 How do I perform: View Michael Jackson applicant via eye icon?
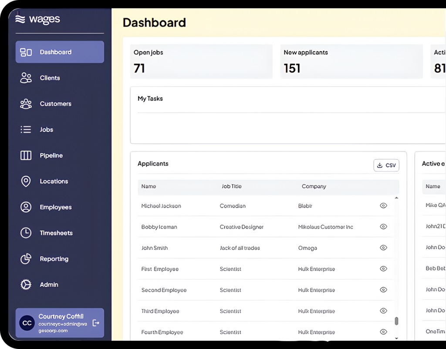click(383, 206)
